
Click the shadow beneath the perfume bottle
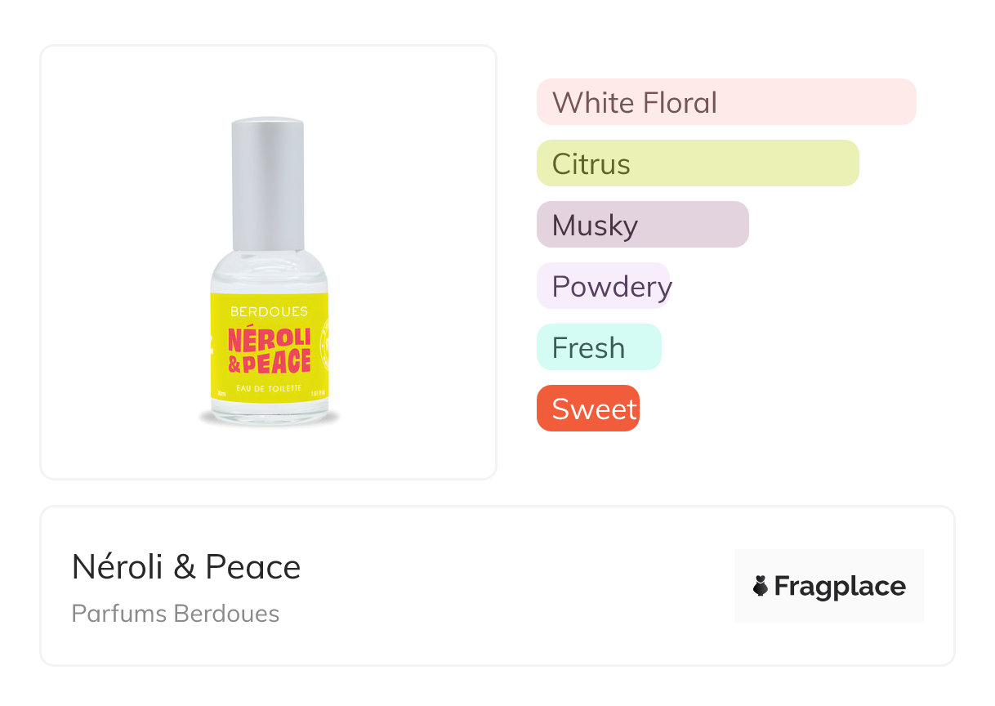270,421
